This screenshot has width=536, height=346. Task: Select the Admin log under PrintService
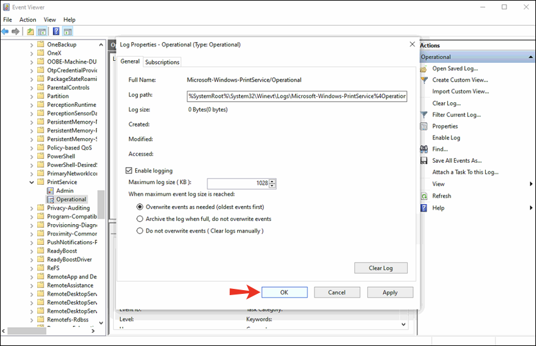65,191
